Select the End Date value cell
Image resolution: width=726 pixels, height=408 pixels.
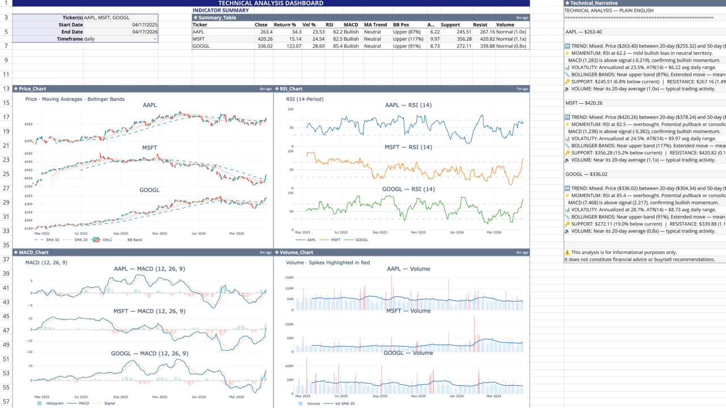pyautogui.click(x=121, y=32)
